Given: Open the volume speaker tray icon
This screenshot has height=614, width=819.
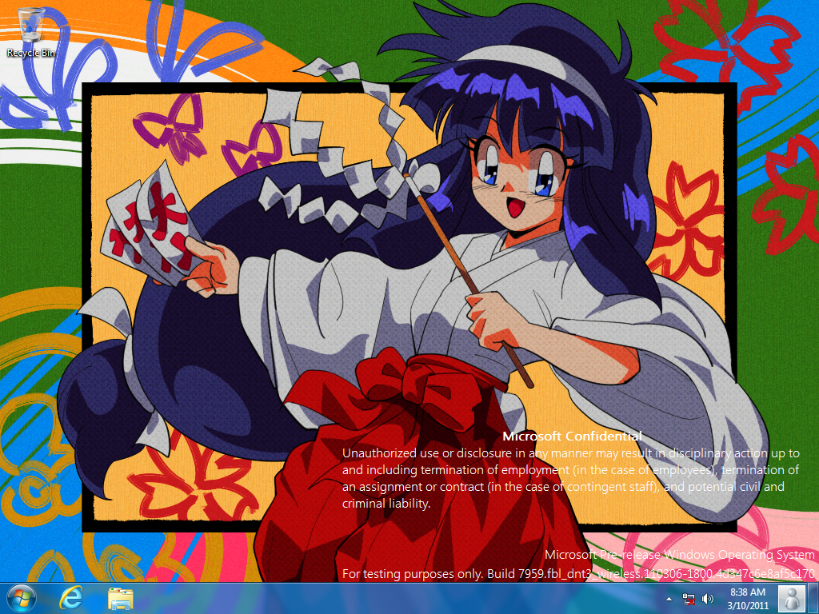Looking at the screenshot, I should [707, 599].
